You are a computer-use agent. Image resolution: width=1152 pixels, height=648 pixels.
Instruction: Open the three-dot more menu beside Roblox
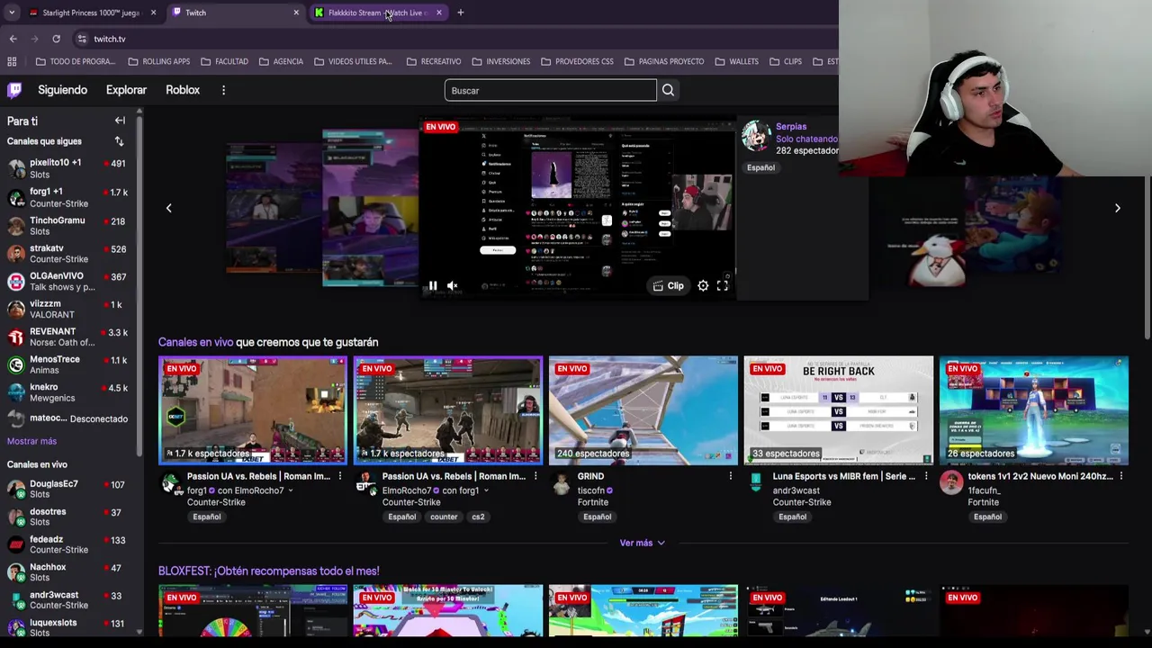[x=223, y=90]
